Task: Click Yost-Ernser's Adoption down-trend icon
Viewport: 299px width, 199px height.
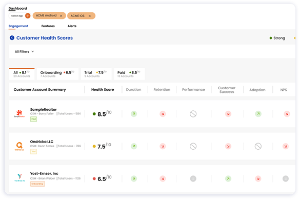Action: coord(258,179)
